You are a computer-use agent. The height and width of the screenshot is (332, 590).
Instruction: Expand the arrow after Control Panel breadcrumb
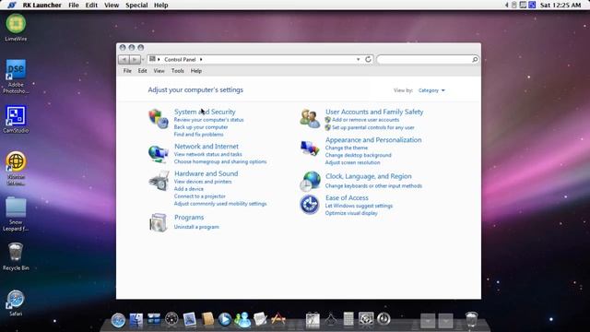(201, 59)
